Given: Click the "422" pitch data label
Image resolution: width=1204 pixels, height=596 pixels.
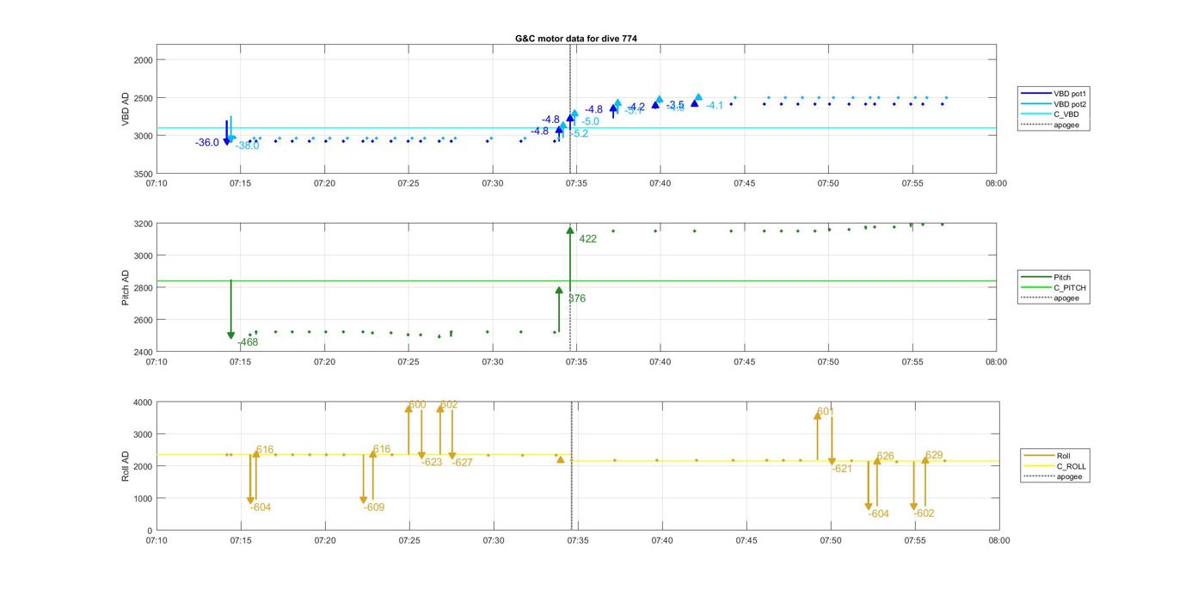Looking at the screenshot, I should point(587,239).
